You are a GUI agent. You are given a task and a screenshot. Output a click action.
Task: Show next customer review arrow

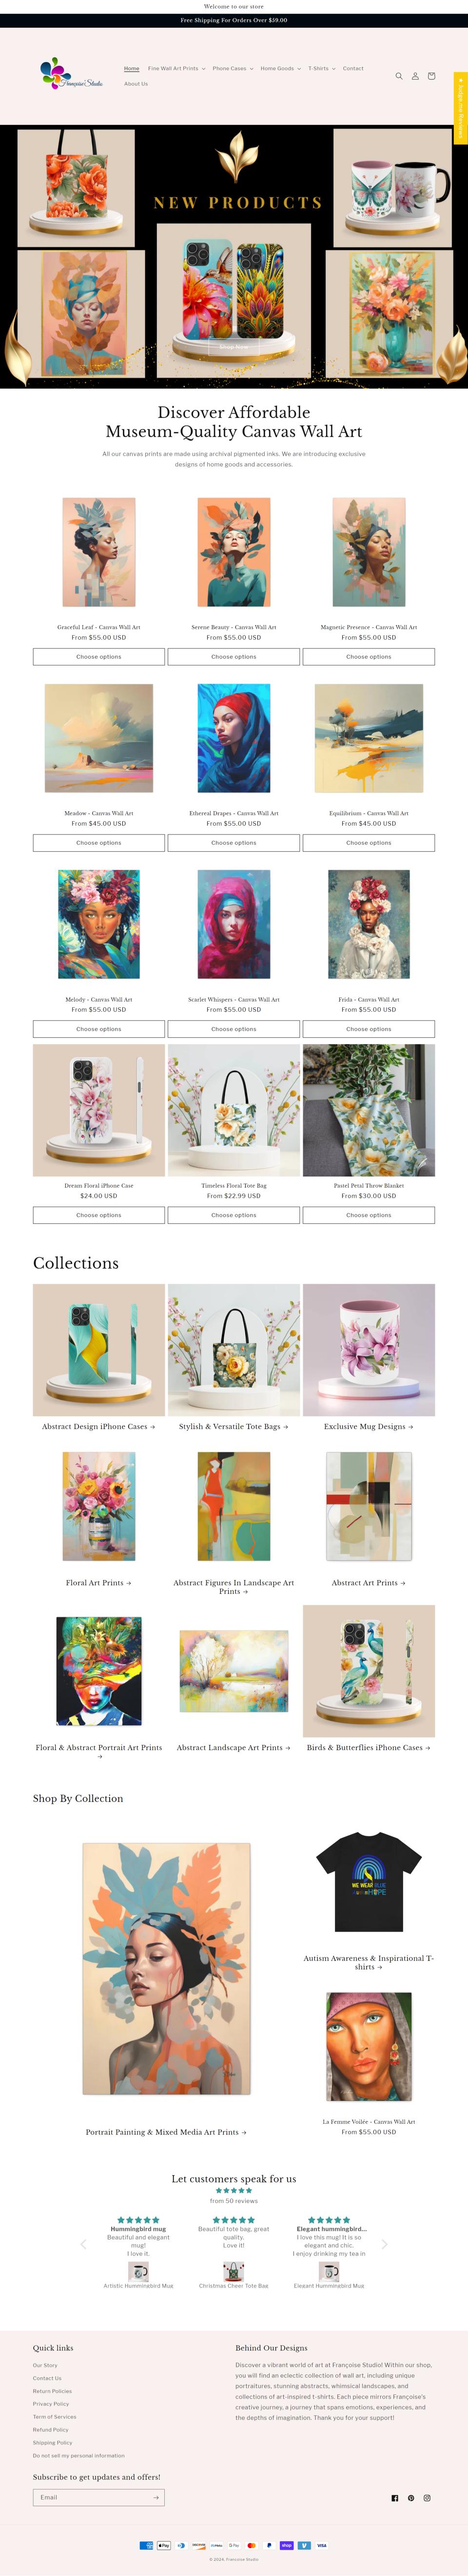click(x=384, y=2244)
